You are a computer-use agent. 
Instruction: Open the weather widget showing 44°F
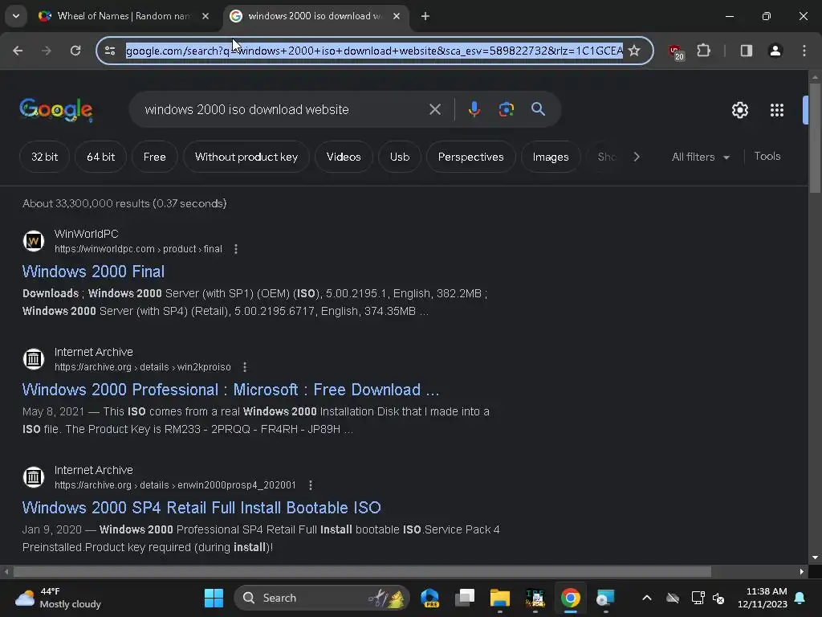point(58,598)
